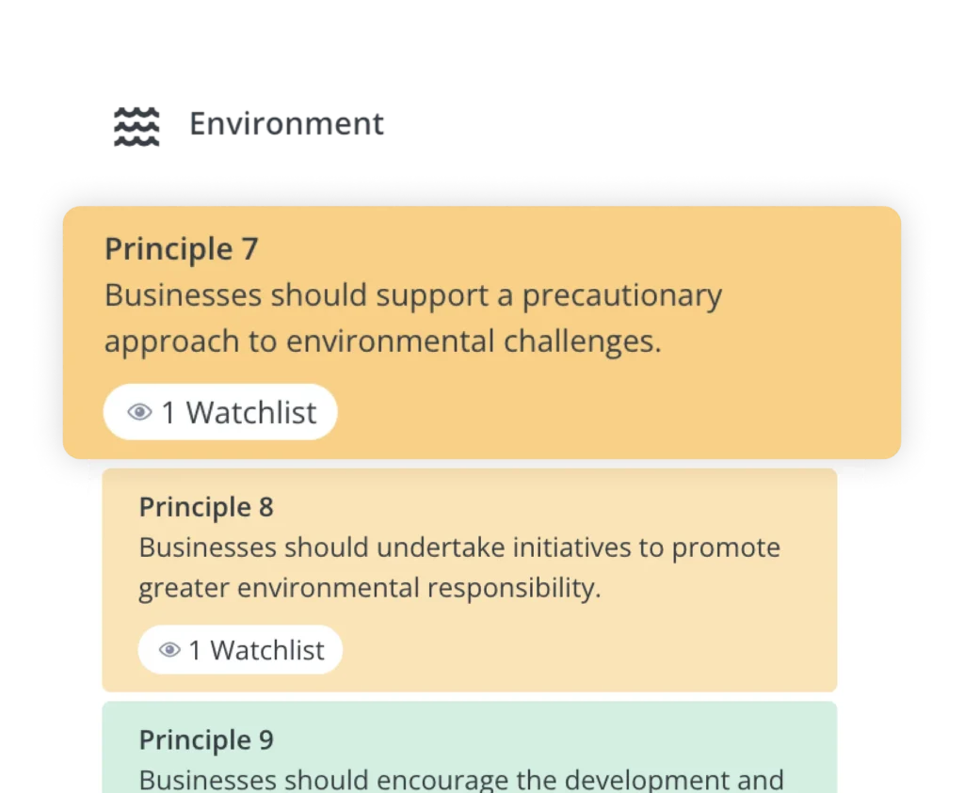The image size is (964, 793).
Task: Open the Principle 8 '1 Watchlist' badge
Action: (x=240, y=650)
